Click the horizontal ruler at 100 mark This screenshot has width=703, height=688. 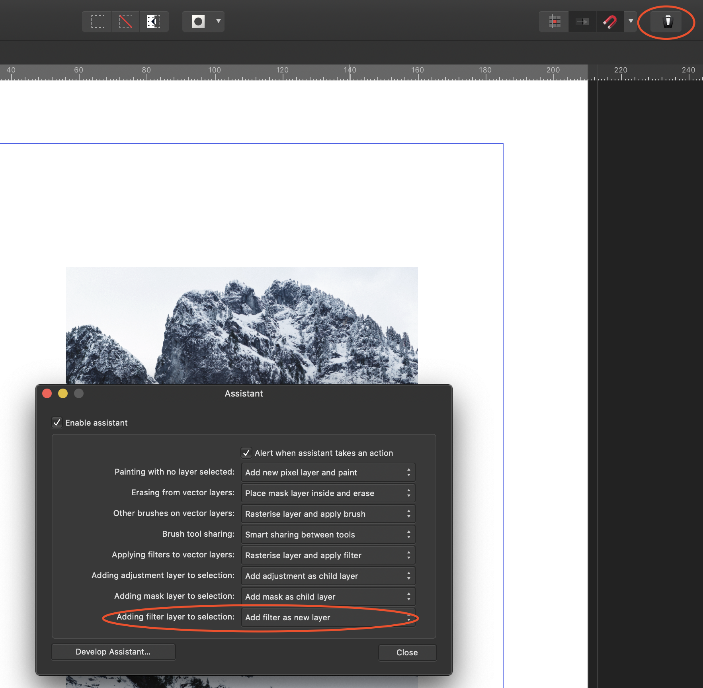(215, 72)
